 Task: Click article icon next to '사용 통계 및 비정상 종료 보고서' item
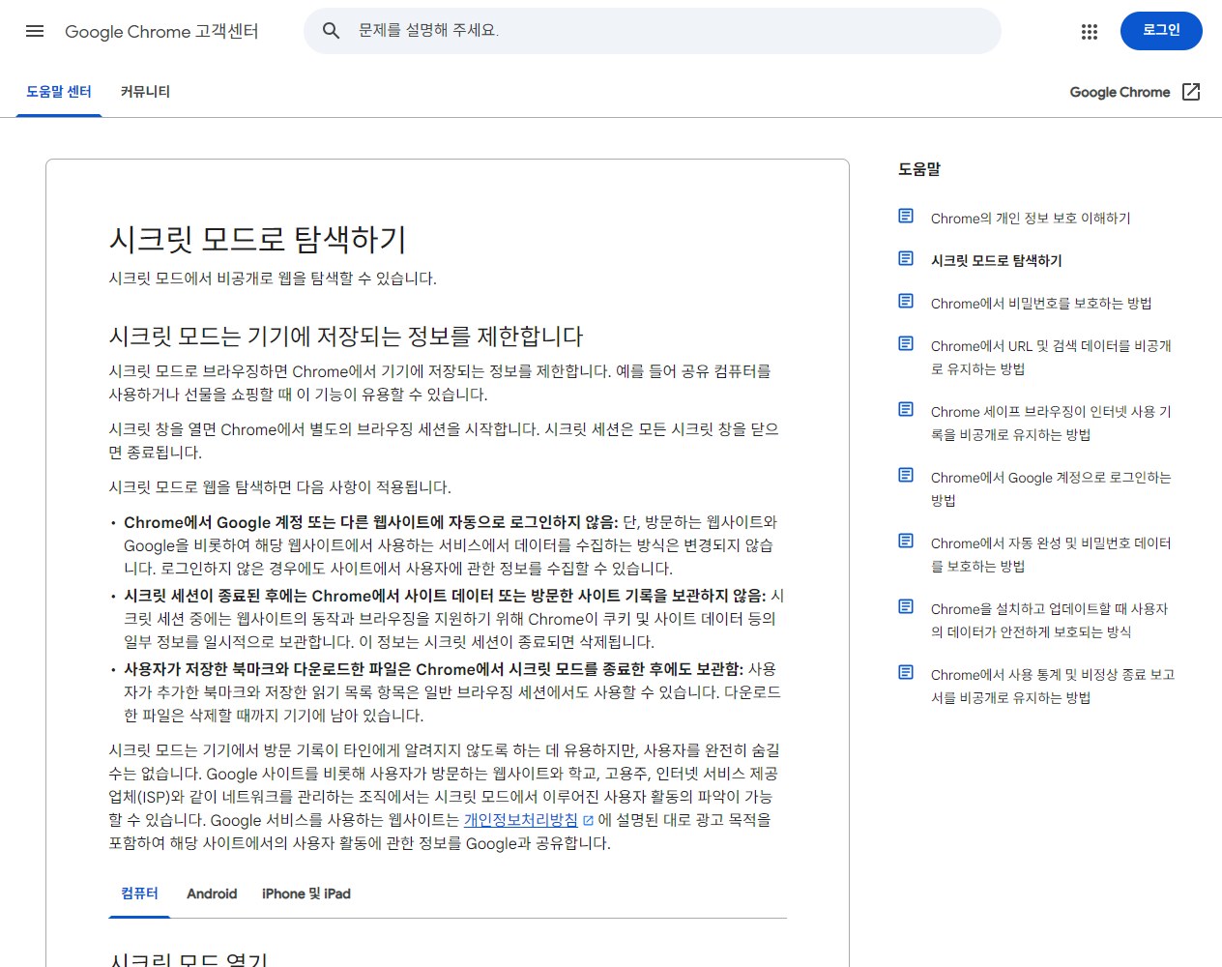coord(906,672)
